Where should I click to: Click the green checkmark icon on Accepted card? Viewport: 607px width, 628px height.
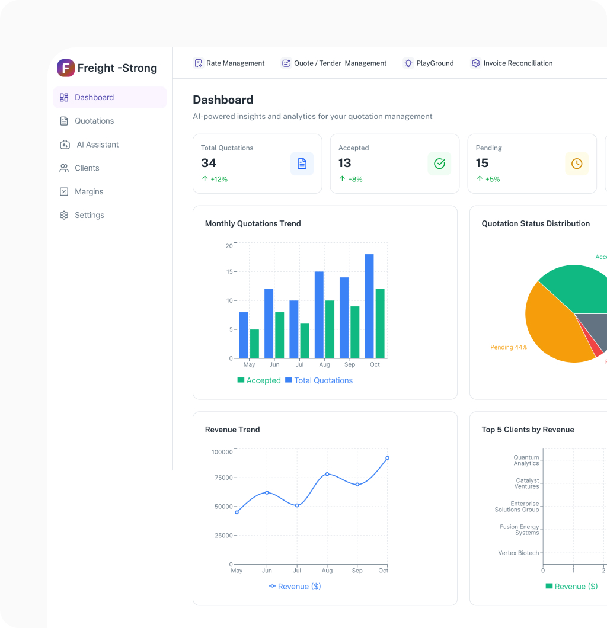(439, 164)
